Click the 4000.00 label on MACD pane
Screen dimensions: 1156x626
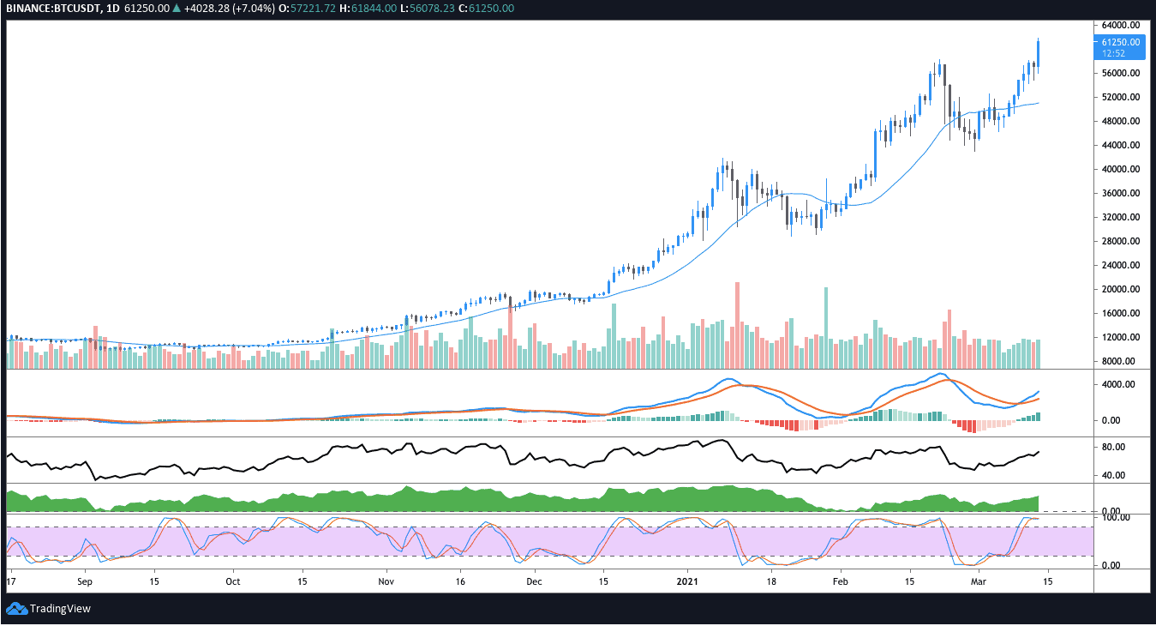[x=1119, y=384]
